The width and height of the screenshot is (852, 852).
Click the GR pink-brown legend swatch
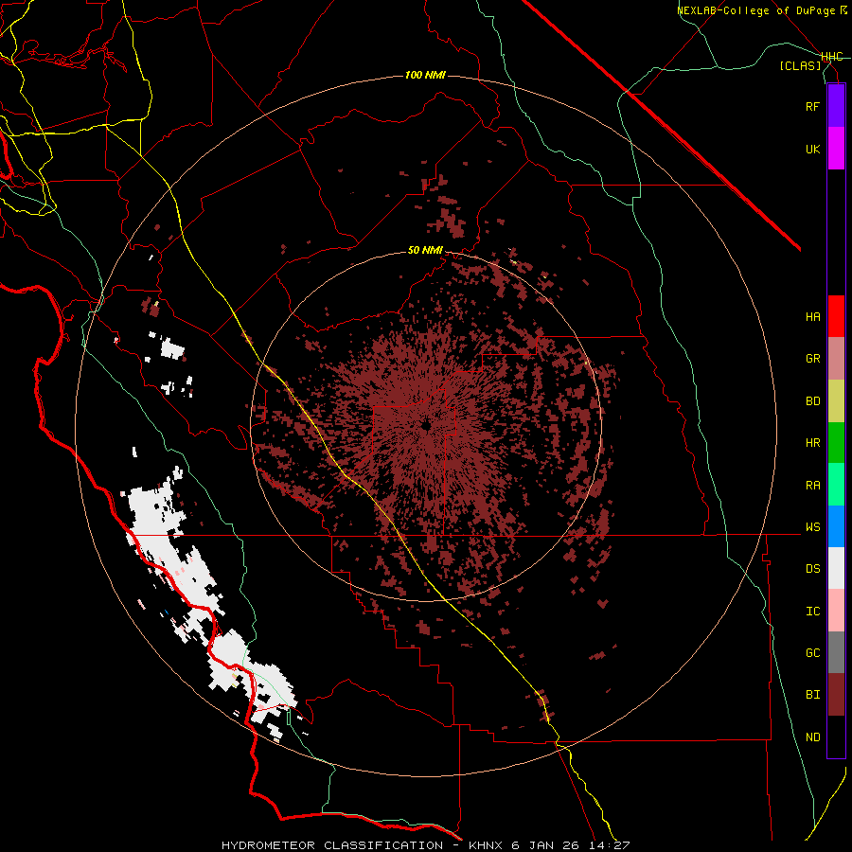[836, 359]
